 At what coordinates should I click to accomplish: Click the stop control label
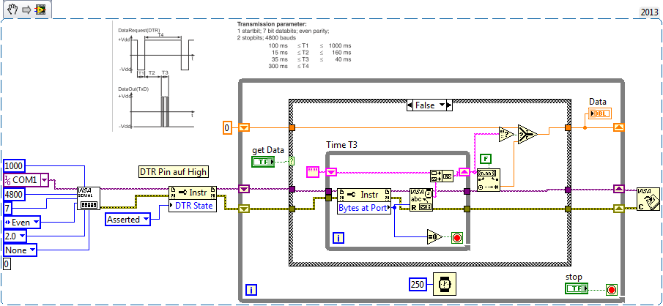click(x=574, y=277)
